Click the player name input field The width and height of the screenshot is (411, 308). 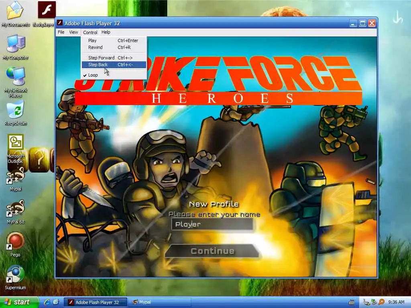213,224
